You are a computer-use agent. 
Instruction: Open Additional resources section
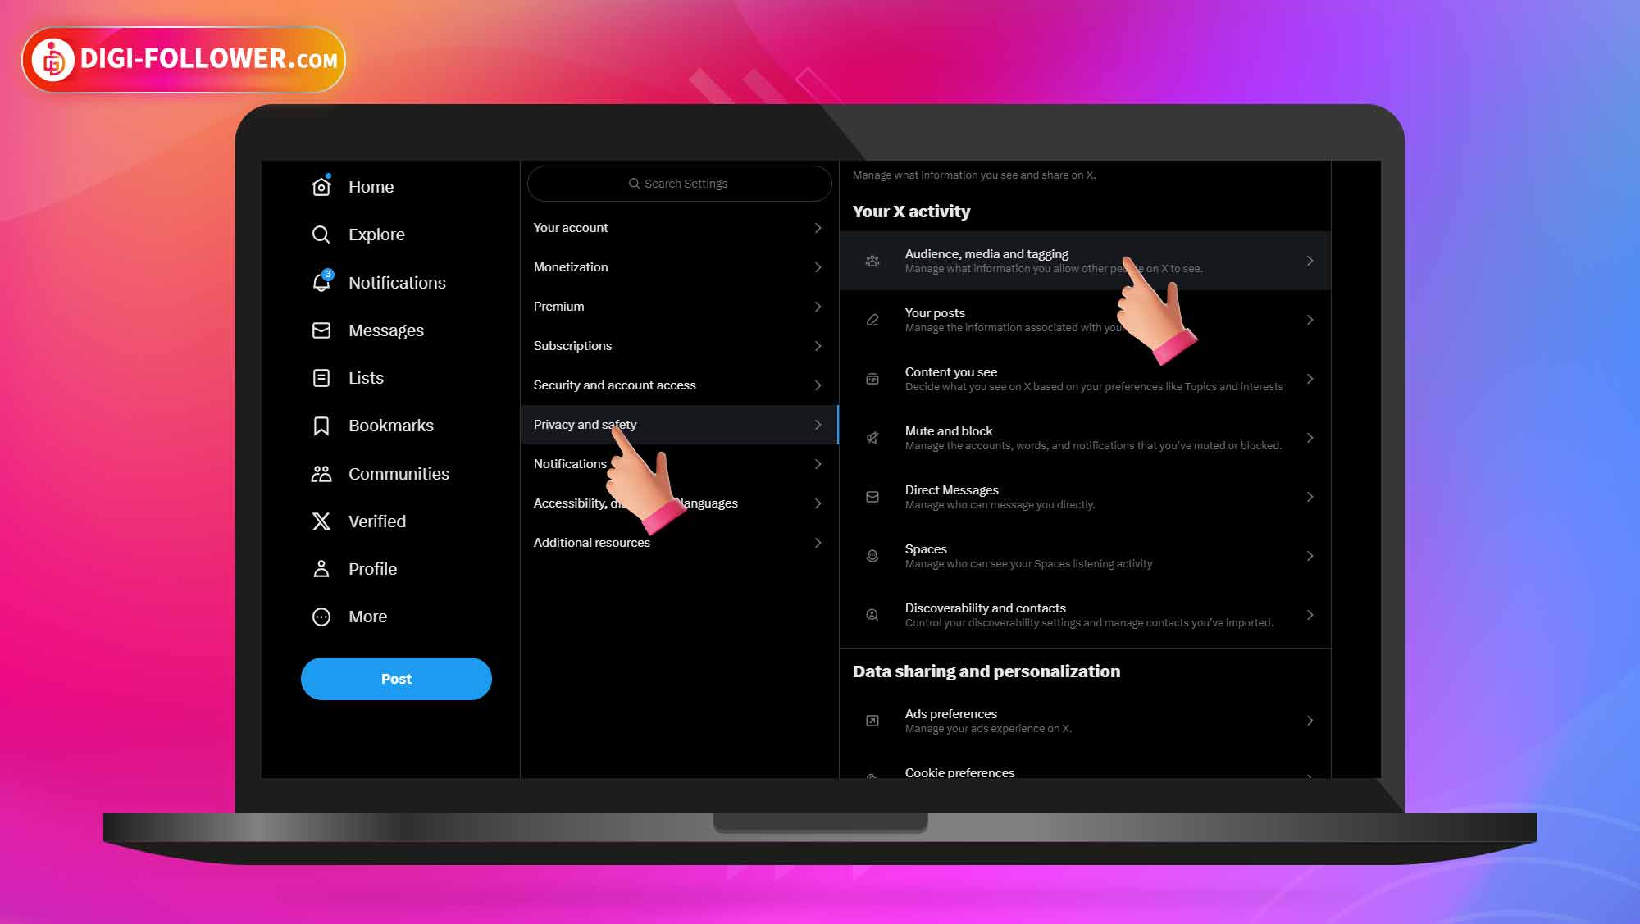click(x=678, y=542)
